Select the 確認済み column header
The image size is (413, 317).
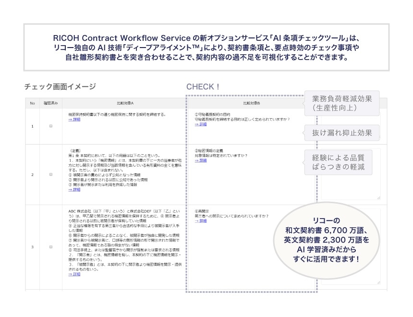click(51, 103)
